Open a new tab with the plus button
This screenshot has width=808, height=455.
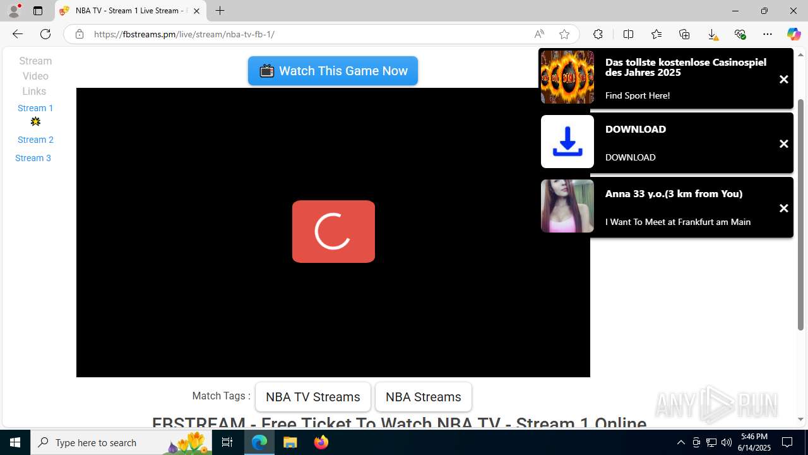tap(220, 11)
